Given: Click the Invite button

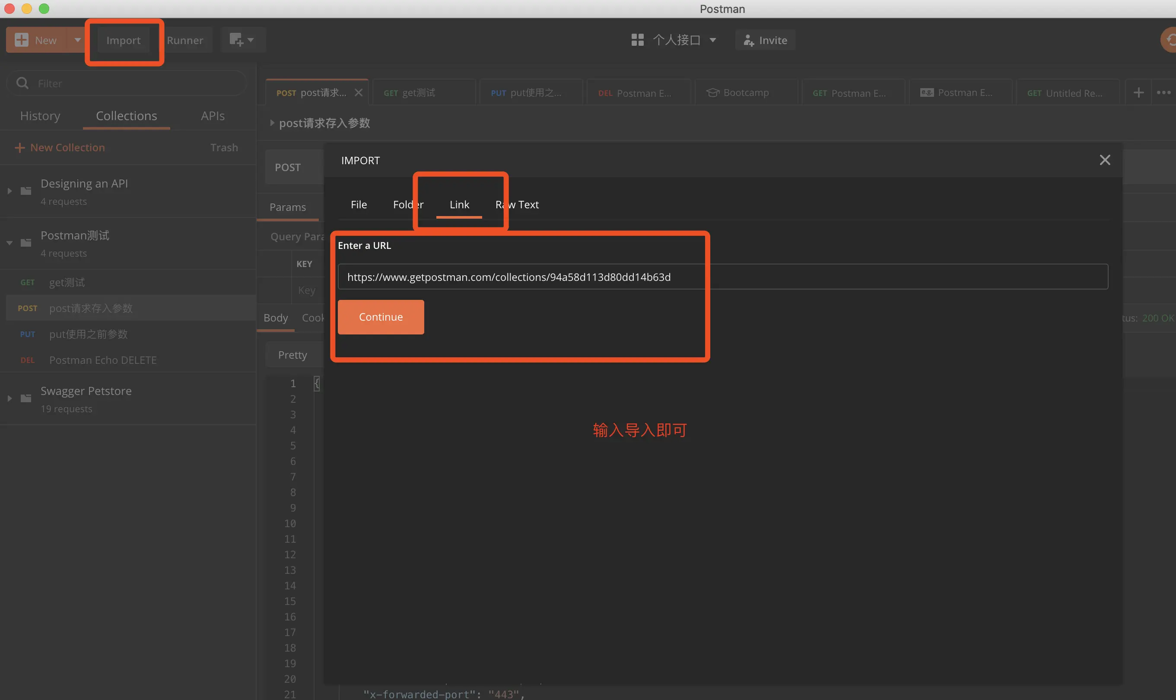Looking at the screenshot, I should click(765, 40).
